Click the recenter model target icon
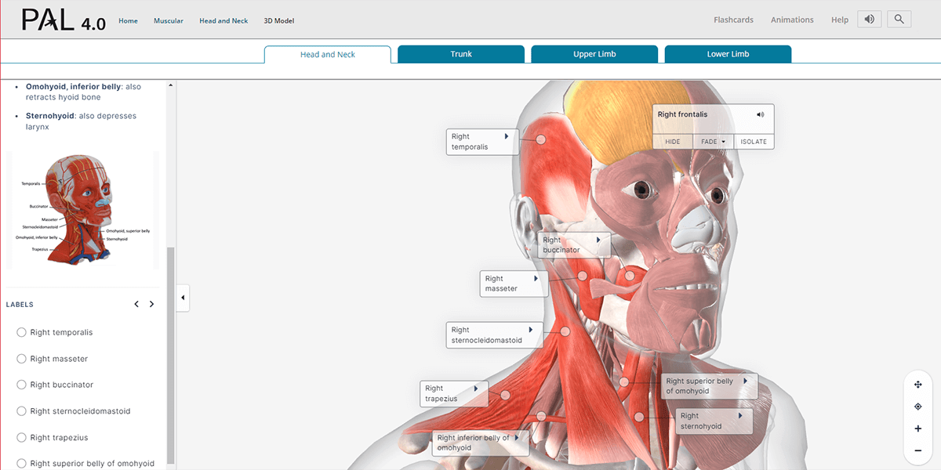941x470 pixels. pos(917,407)
